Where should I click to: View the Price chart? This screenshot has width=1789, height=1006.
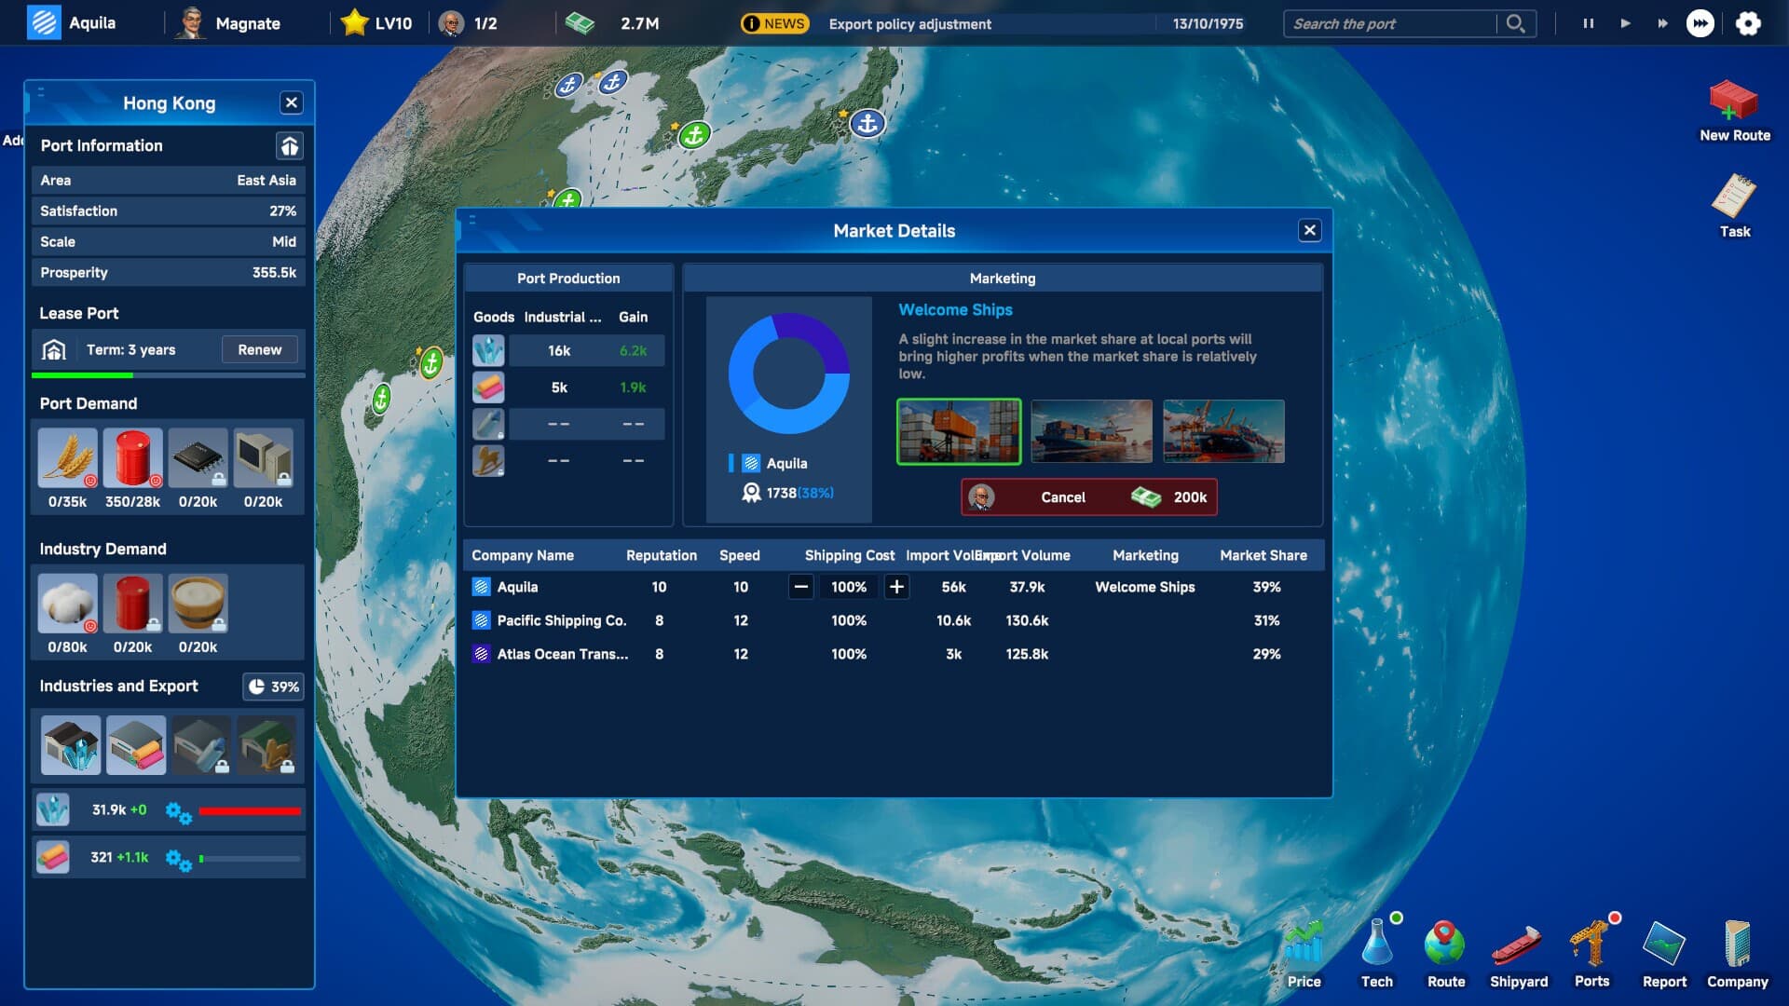click(x=1304, y=950)
